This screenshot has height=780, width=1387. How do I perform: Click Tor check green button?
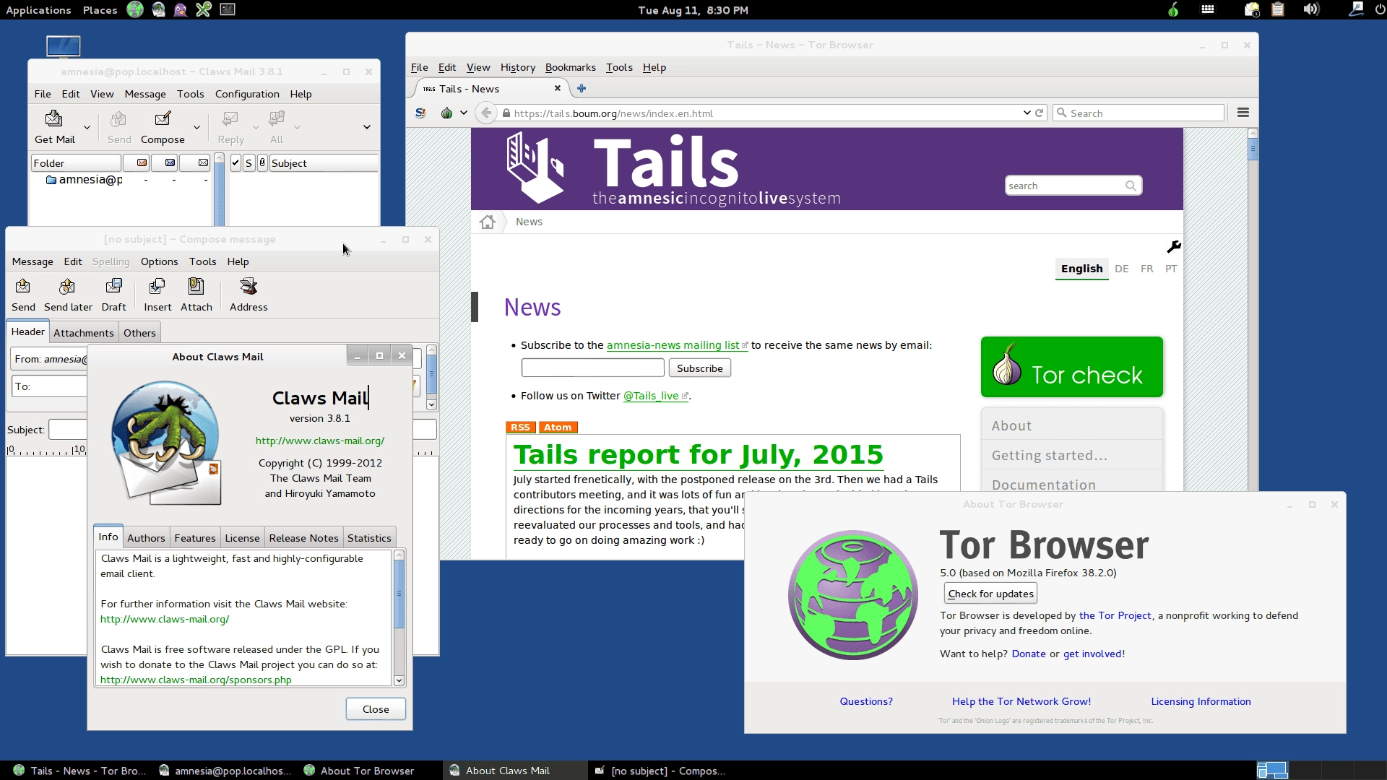coord(1072,367)
